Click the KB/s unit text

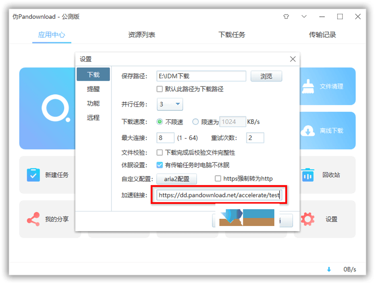pos(253,122)
